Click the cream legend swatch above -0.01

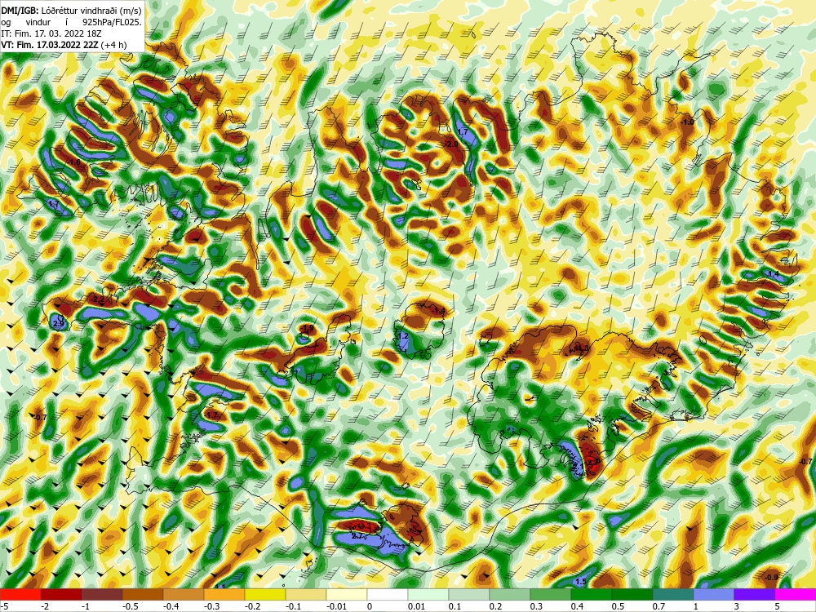pos(347,594)
